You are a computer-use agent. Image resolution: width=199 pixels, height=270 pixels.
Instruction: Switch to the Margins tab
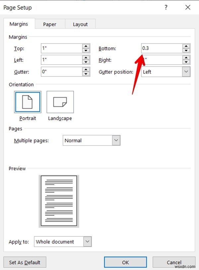click(19, 24)
